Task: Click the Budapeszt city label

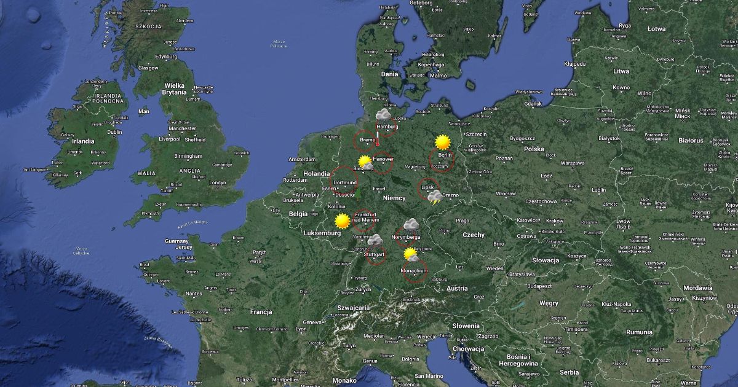Action: coord(539,286)
